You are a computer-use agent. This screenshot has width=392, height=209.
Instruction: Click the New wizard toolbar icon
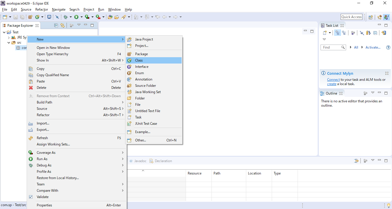[x=5, y=17]
